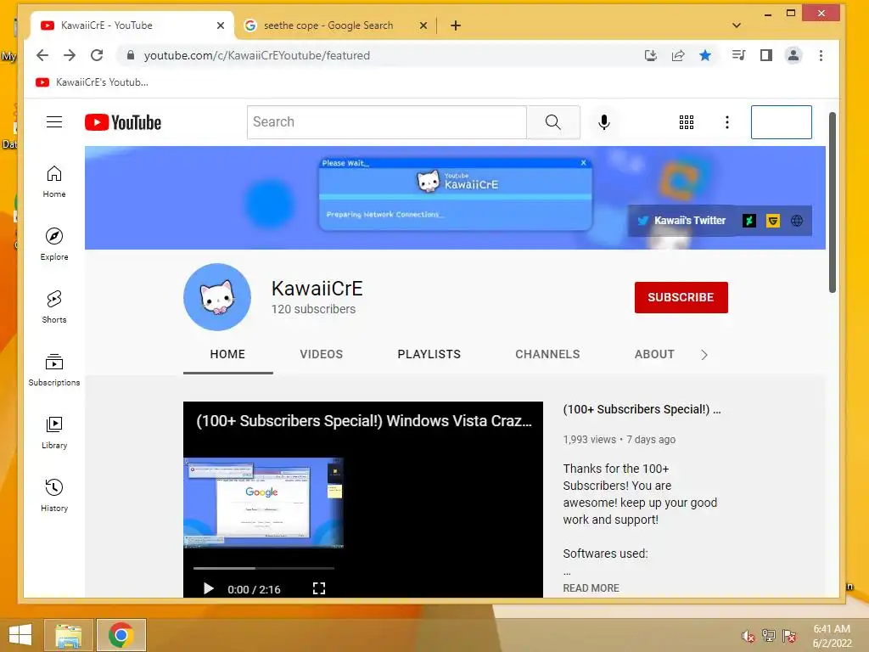Reload the page

[97, 55]
